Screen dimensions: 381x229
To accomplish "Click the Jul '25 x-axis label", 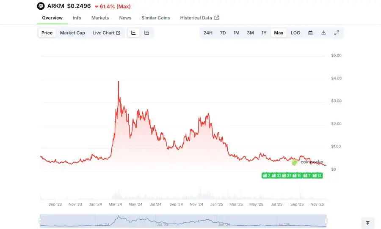I will pyautogui.click(x=276, y=204).
